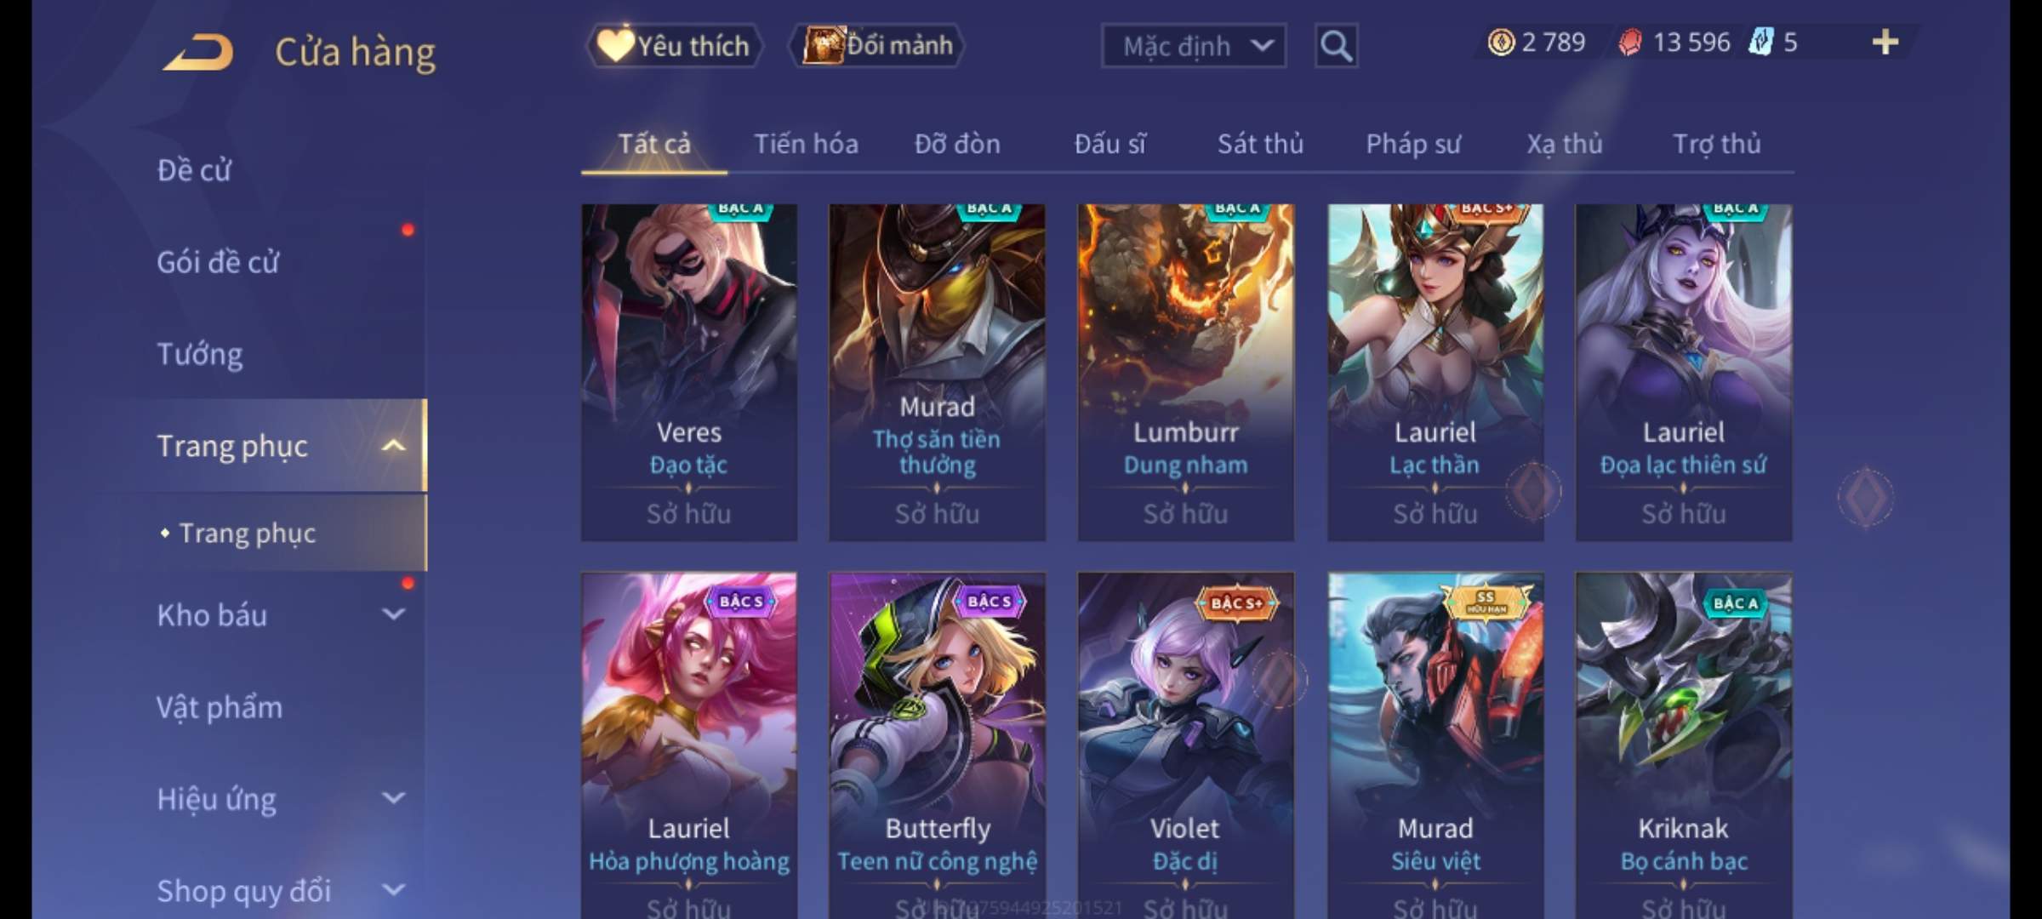Open Đổi mảnh fragment exchange chest
The image size is (2042, 919).
(878, 45)
